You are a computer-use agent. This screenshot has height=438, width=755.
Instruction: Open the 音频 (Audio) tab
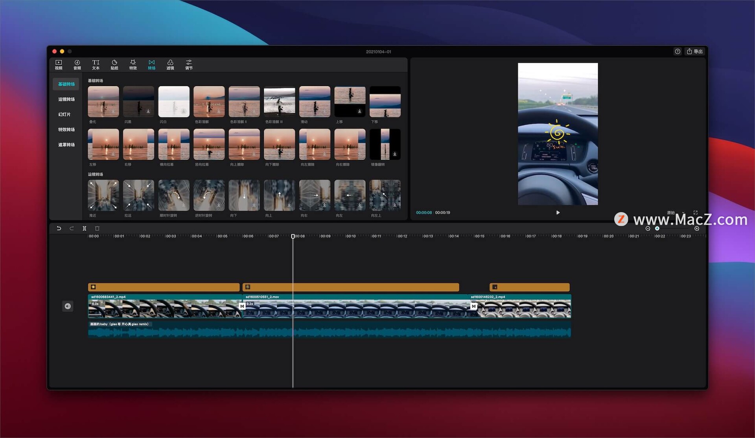[x=77, y=65]
